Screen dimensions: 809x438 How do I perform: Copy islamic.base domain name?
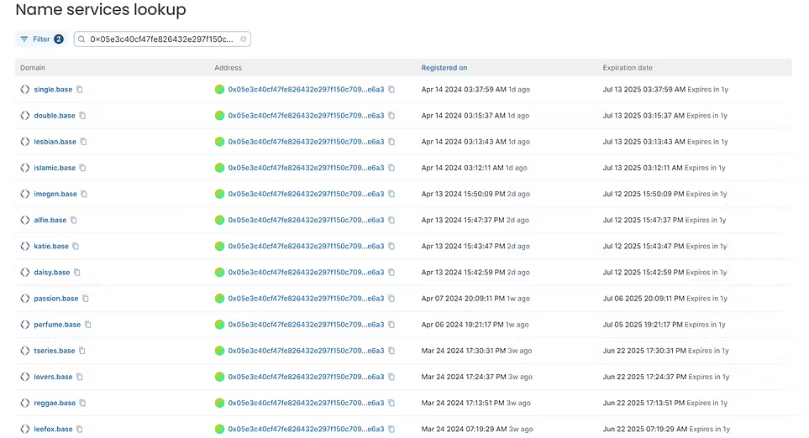click(82, 168)
